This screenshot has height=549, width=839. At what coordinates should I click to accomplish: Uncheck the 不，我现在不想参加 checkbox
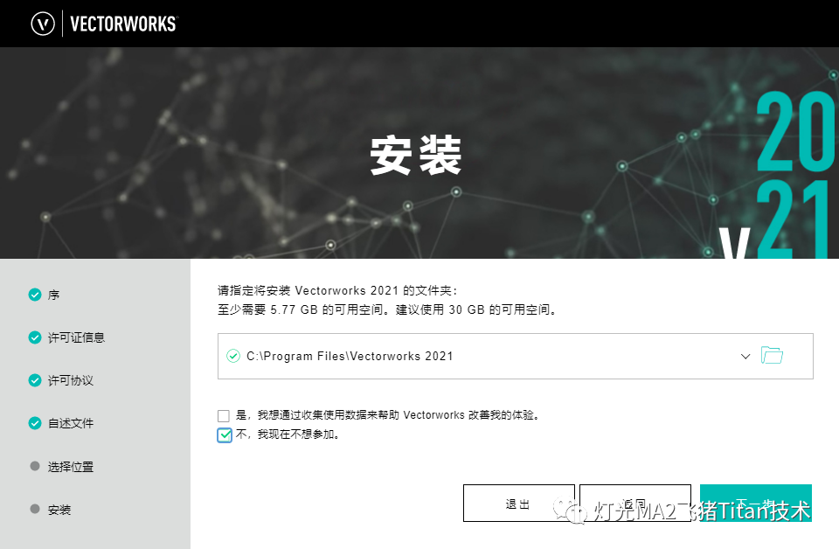pyautogui.click(x=225, y=435)
